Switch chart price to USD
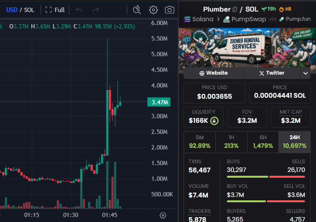Viewport: 316px width, 222px height. [x=12, y=10]
